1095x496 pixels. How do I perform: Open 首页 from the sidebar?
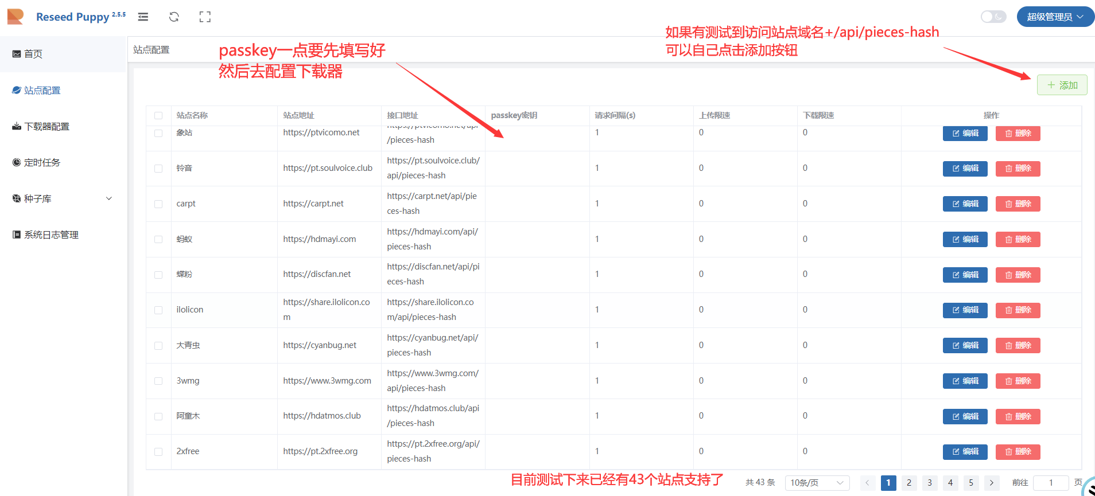[x=33, y=54]
